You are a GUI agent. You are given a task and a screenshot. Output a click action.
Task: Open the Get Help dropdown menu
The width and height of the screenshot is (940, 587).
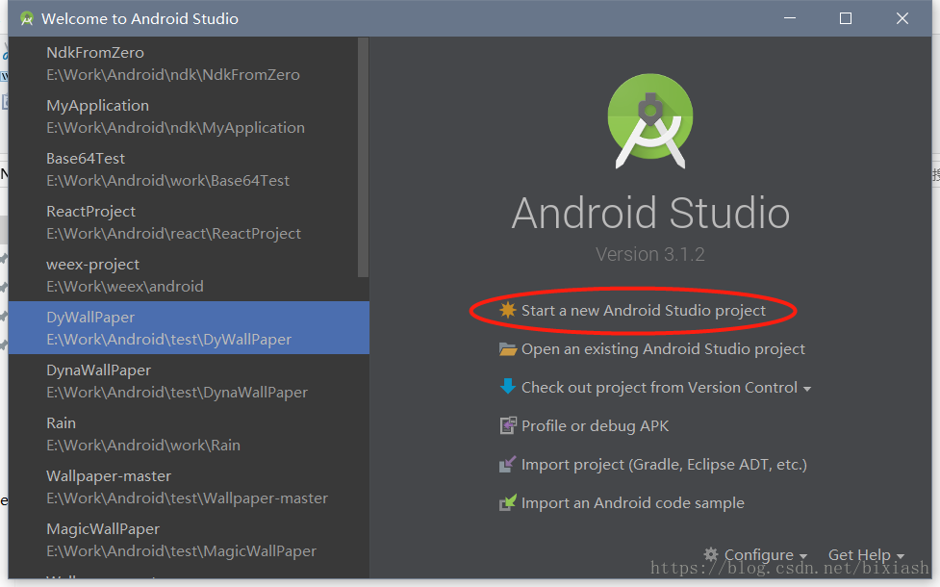click(x=866, y=555)
